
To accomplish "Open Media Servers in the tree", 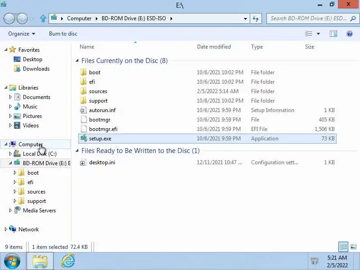I will (x=39, y=211).
